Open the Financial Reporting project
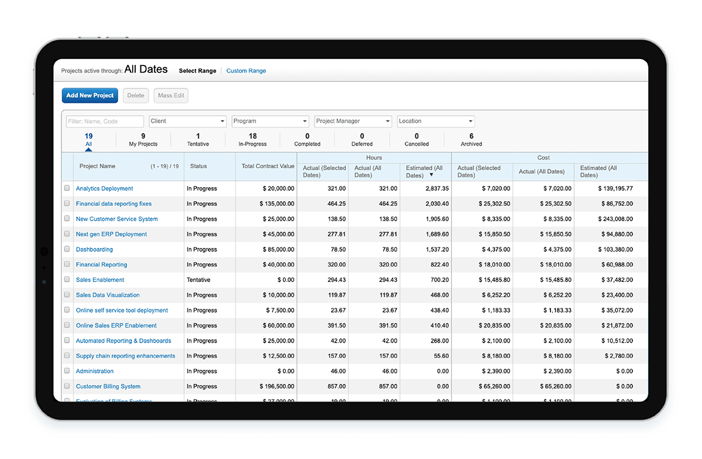The width and height of the screenshot is (702, 459). pyautogui.click(x=101, y=264)
